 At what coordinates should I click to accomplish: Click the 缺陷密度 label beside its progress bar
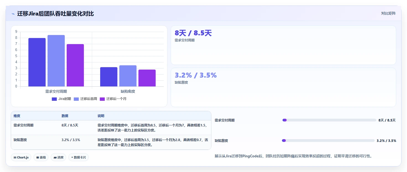coord(221,141)
